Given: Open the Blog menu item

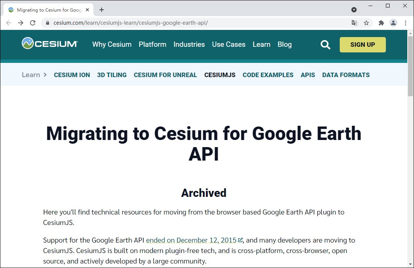Looking at the screenshot, I should 285,44.
